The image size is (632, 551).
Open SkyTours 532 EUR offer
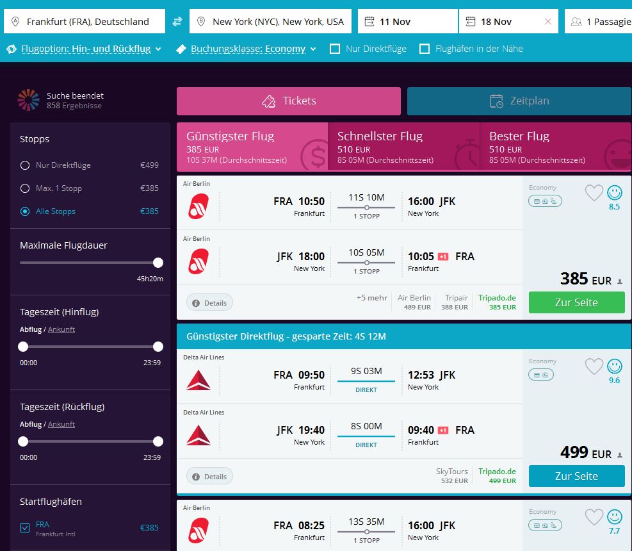tap(452, 476)
